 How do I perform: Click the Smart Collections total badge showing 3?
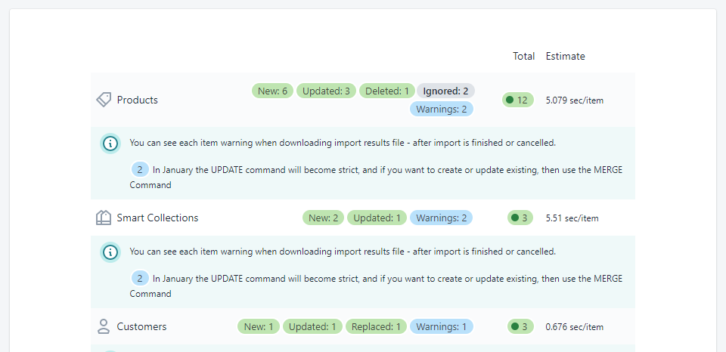(x=520, y=218)
